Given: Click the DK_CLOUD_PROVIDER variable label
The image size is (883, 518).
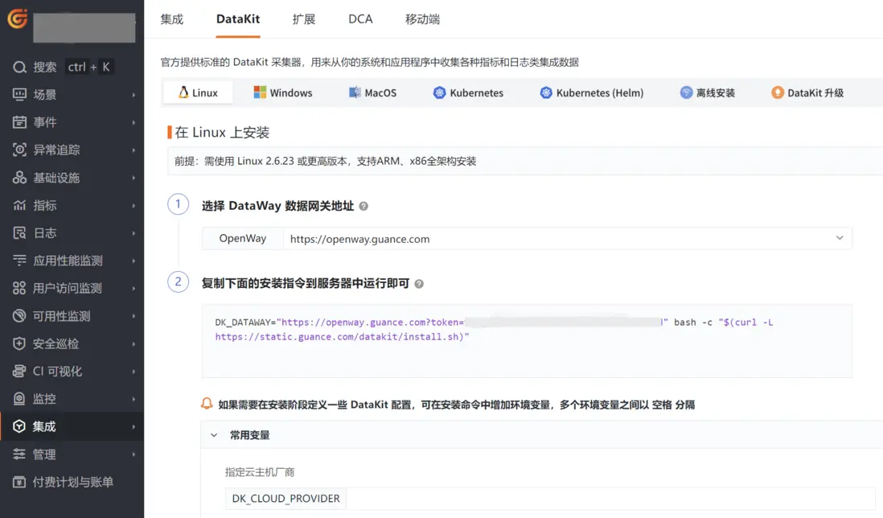Looking at the screenshot, I should pos(286,499).
